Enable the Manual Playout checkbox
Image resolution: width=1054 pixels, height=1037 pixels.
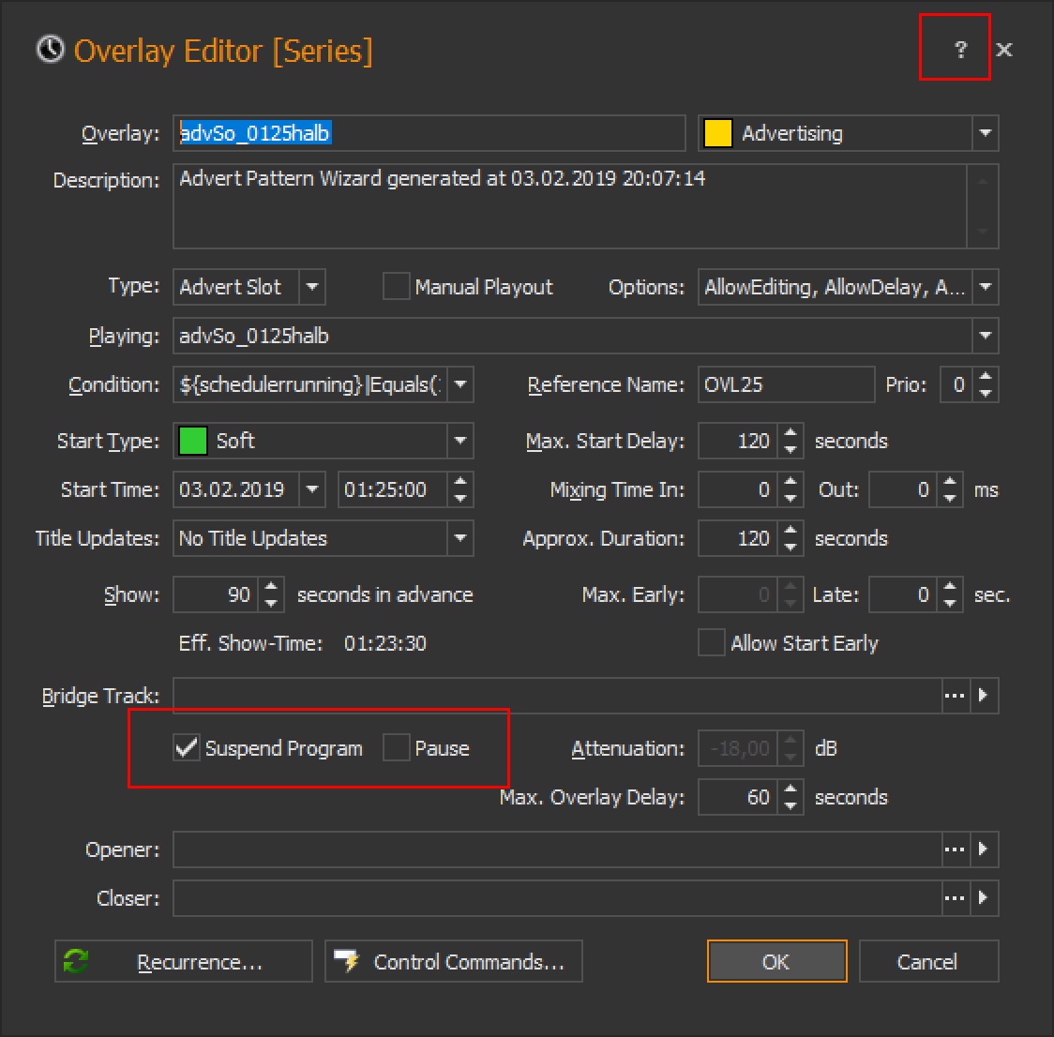coord(396,286)
